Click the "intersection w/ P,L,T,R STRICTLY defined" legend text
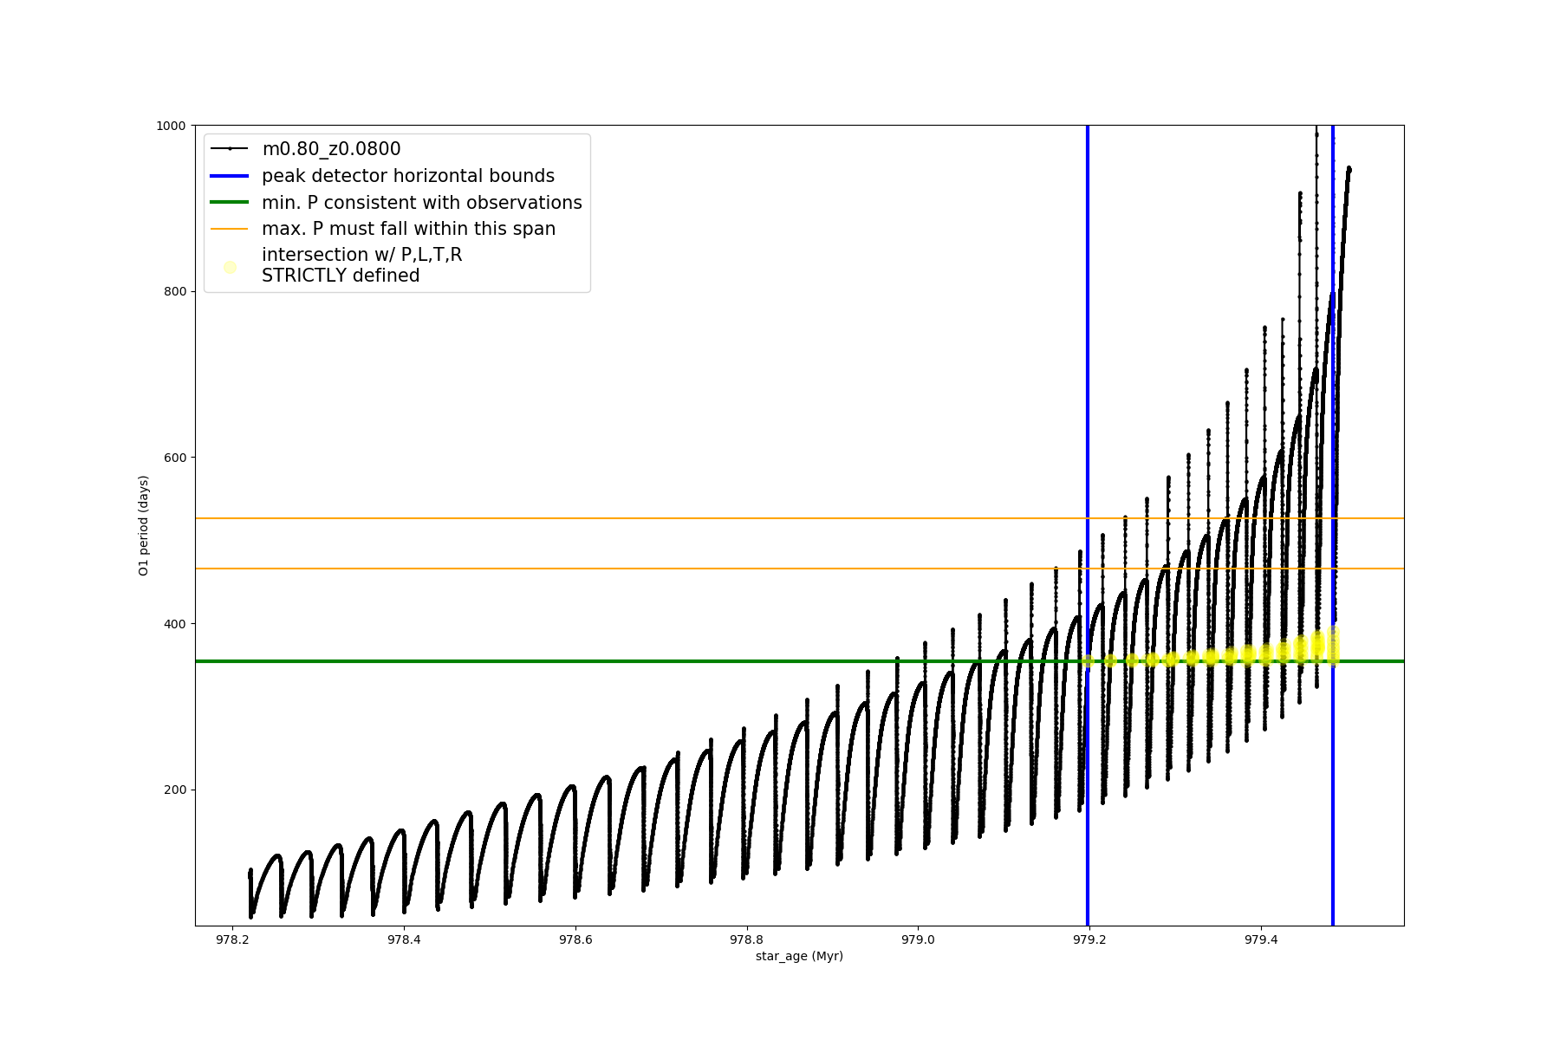1560x1040 pixels. coord(361,265)
